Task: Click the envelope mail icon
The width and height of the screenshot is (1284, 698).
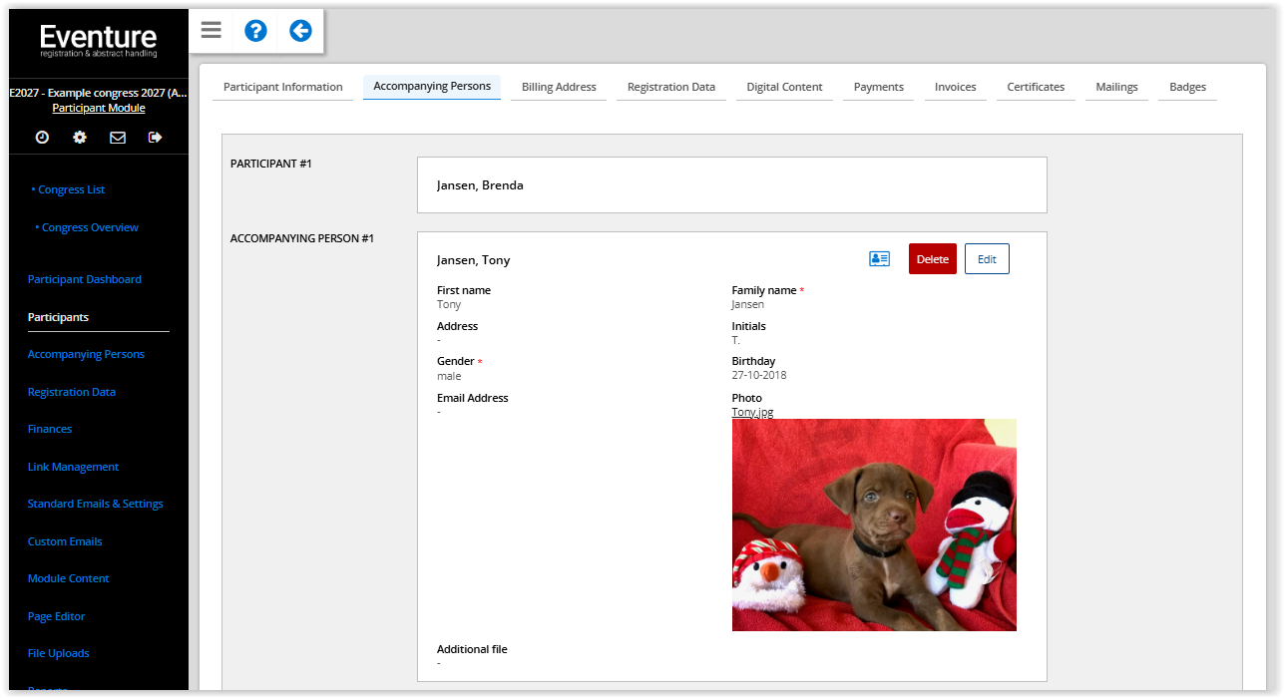Action: [118, 138]
